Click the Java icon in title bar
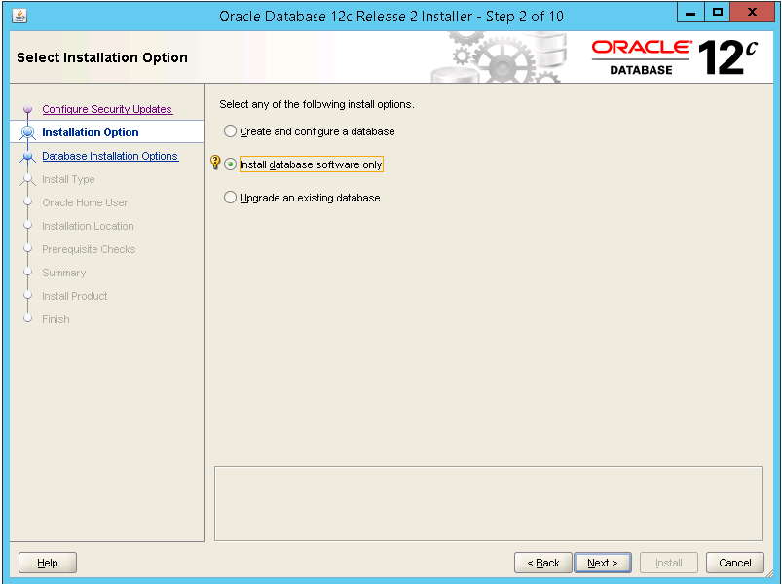Screen dimensions: 782x584 pyautogui.click(x=19, y=16)
